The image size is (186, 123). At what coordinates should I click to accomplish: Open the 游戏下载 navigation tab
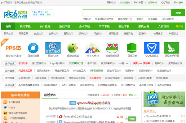65,26
